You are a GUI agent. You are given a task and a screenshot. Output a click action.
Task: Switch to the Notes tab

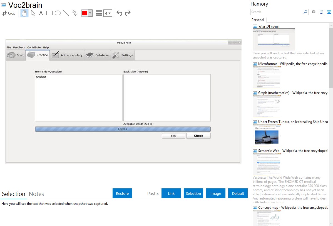[36, 194]
